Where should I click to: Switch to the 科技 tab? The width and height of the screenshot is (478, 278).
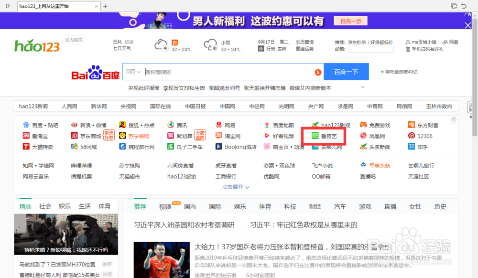tap(290, 207)
